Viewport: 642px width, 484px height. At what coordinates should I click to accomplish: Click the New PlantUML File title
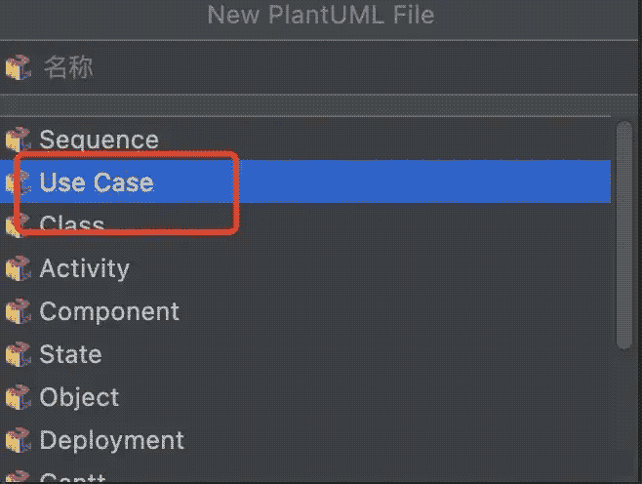click(321, 16)
